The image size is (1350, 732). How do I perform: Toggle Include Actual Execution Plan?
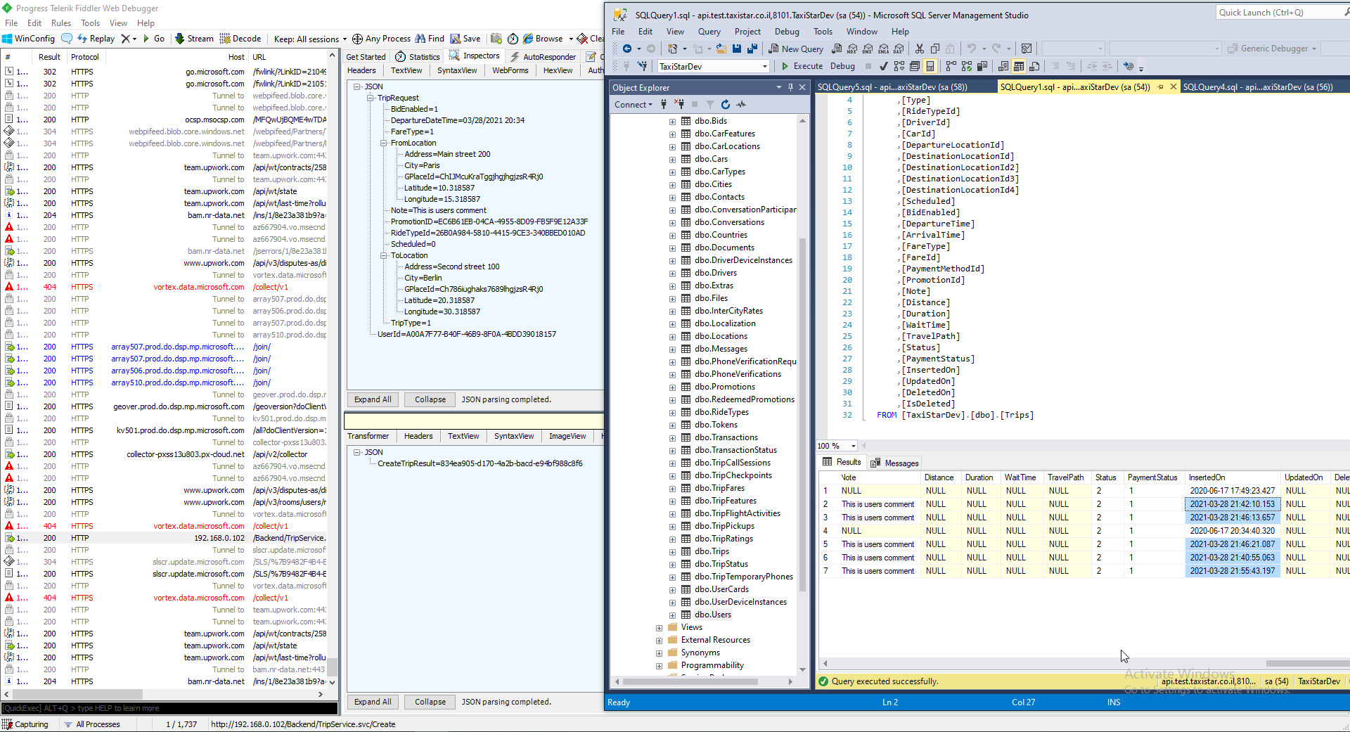[951, 66]
